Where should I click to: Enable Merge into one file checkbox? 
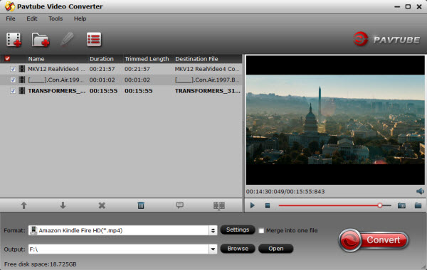[261, 231]
